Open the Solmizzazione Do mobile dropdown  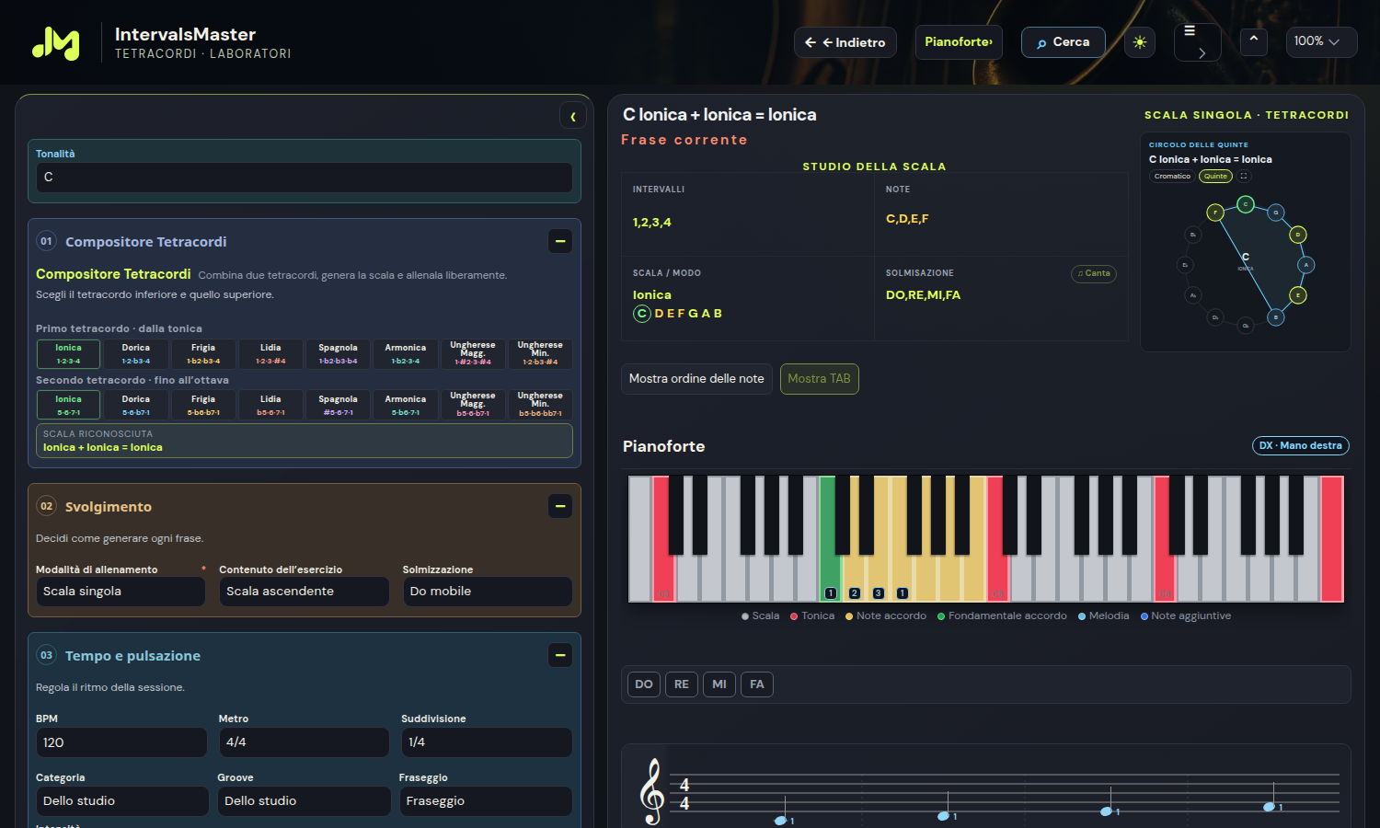pyautogui.click(x=488, y=592)
